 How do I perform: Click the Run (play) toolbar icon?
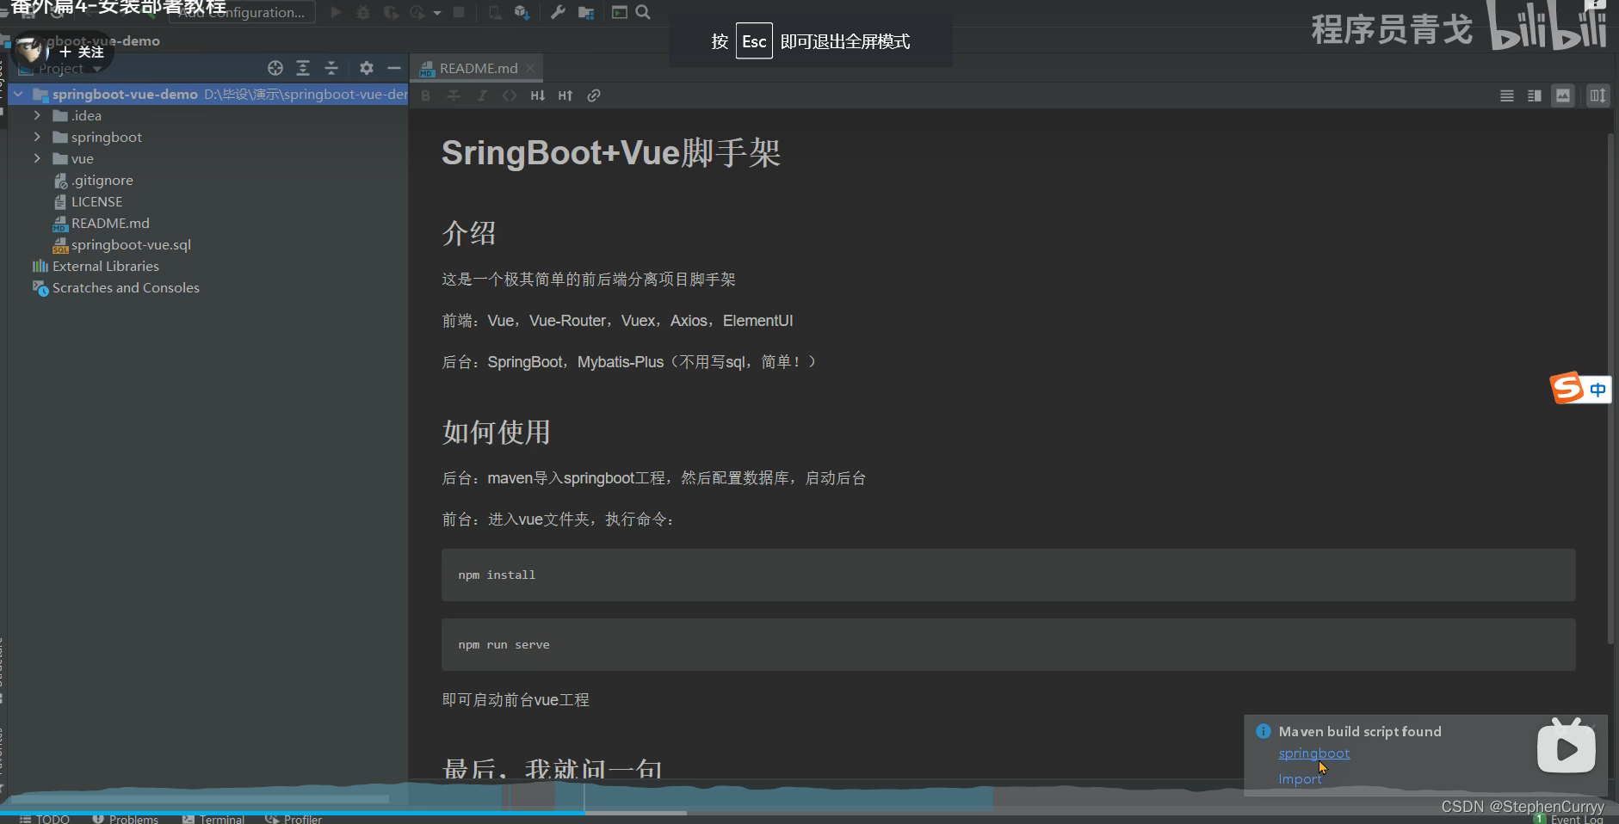337,12
